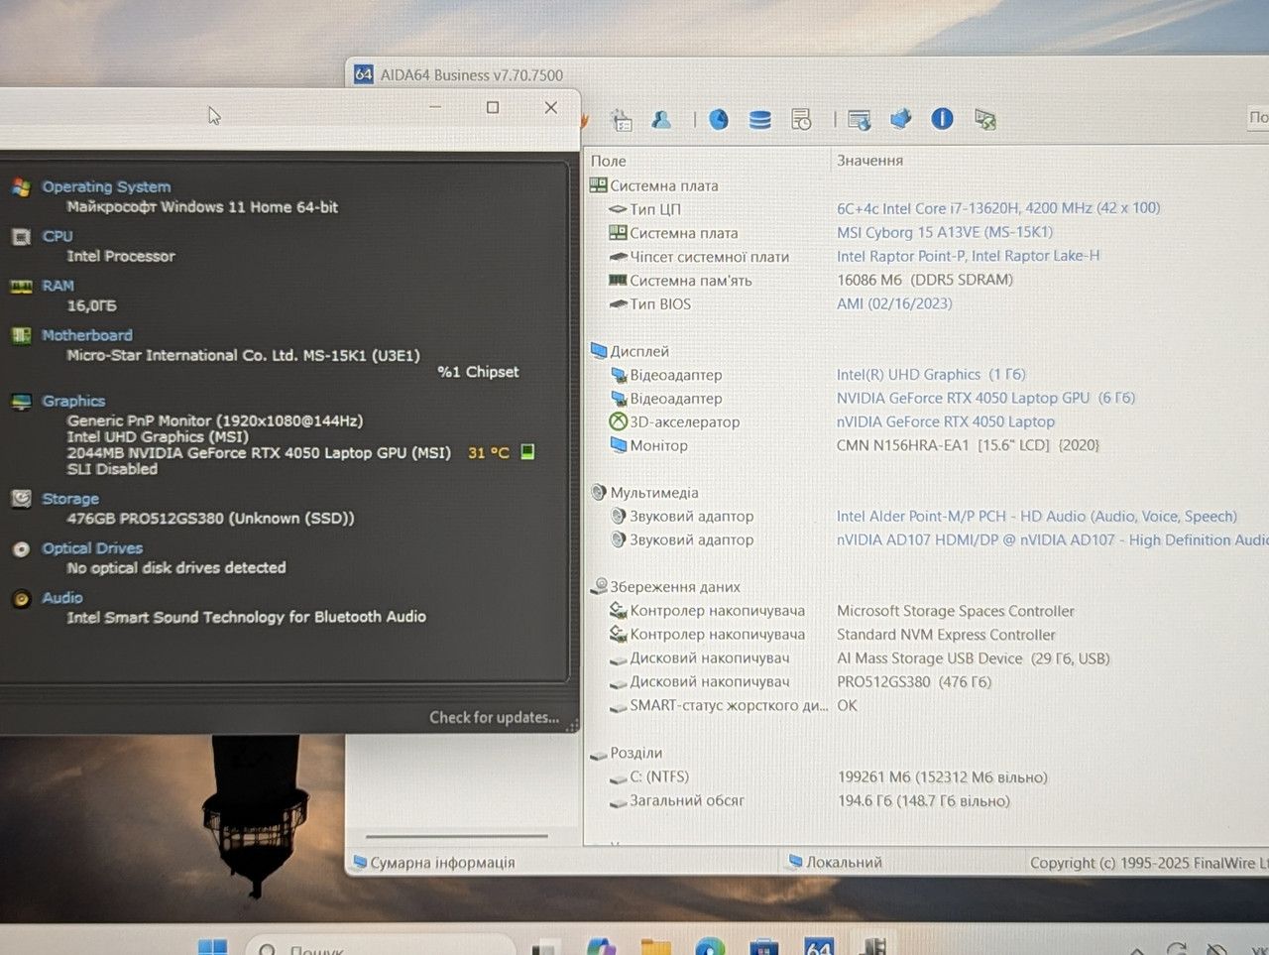Click Check for updates in system info window

494,717
